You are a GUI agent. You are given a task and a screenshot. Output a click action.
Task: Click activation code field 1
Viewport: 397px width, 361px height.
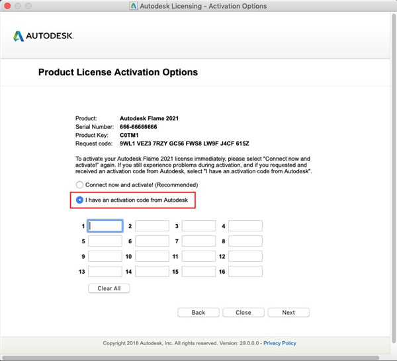(105, 226)
